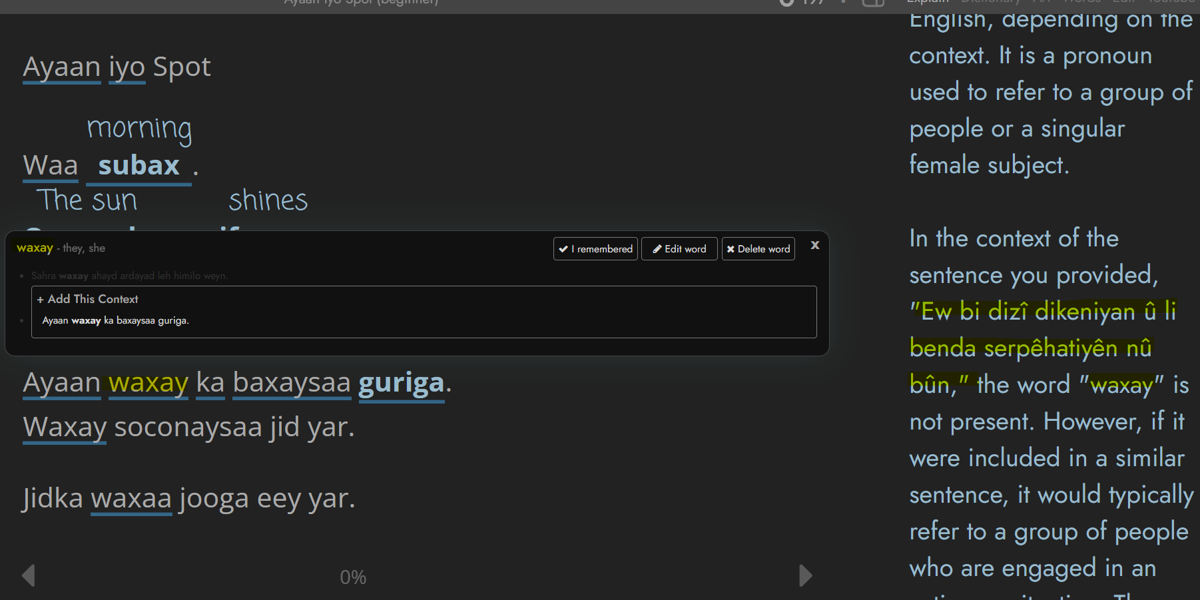Viewport: 1200px width, 600px height.
Task: Click the short word 'ka' in the sentence
Action: [x=210, y=384]
